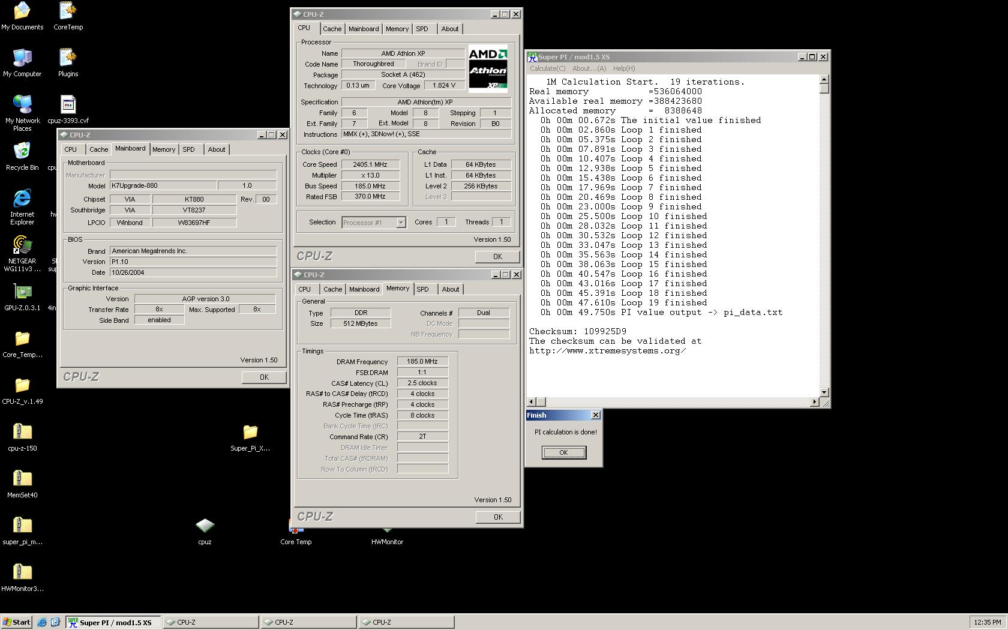This screenshot has width=1008, height=630.
Task: Click Super PI horizontal scrollbar right arrow
Action: coord(814,401)
